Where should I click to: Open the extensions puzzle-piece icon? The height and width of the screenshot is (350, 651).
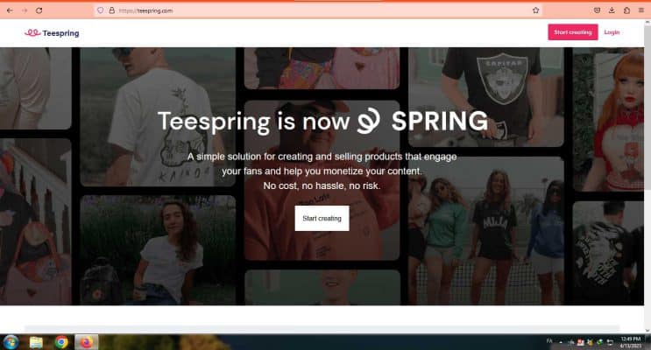[x=626, y=10]
